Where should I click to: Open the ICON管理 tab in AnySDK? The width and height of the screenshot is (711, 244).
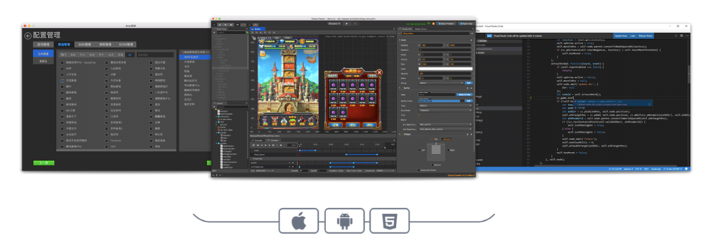point(126,45)
